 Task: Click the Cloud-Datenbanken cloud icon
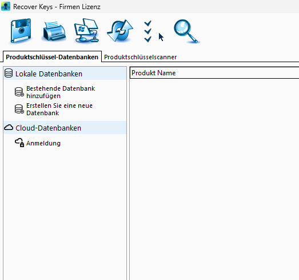click(x=9, y=127)
